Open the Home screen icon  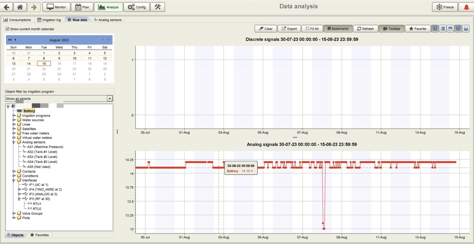[x=20, y=7]
